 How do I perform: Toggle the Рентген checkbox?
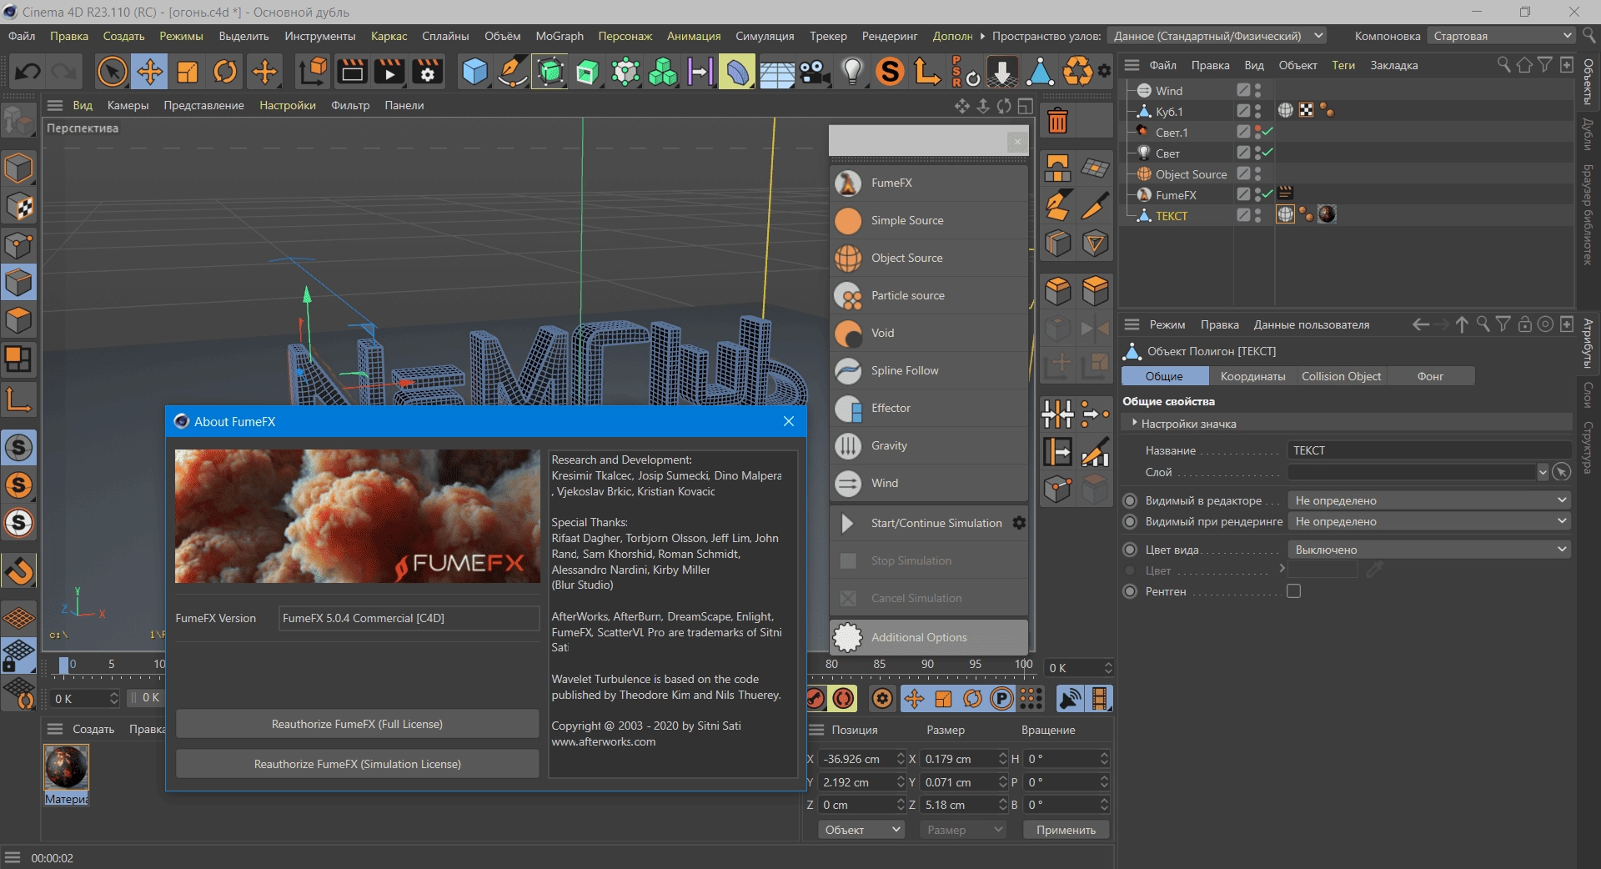(1293, 591)
